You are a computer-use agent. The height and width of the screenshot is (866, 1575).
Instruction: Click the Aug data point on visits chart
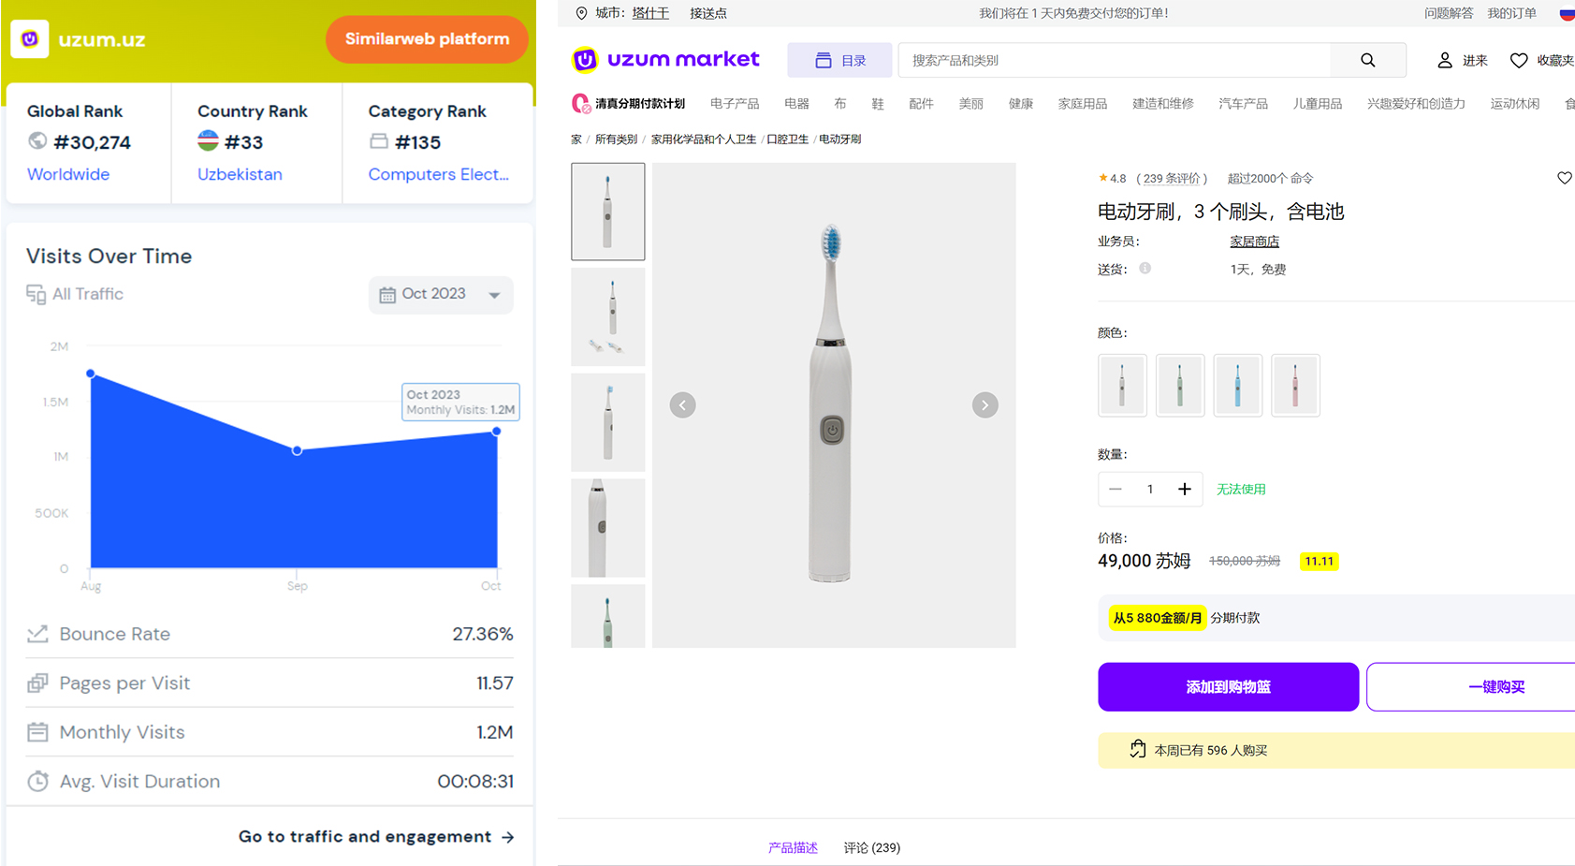pyautogui.click(x=91, y=374)
